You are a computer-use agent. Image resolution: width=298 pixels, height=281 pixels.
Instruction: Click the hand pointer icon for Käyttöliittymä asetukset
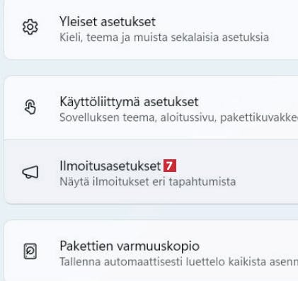(30, 107)
